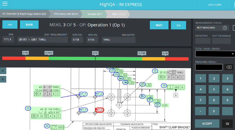Select balloon 17_3 on the drawing
This screenshot has width=235, height=130.
click(x=83, y=110)
